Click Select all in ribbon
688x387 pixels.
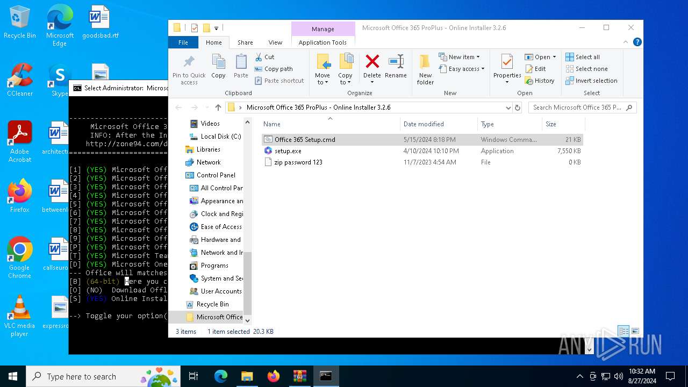(583, 57)
